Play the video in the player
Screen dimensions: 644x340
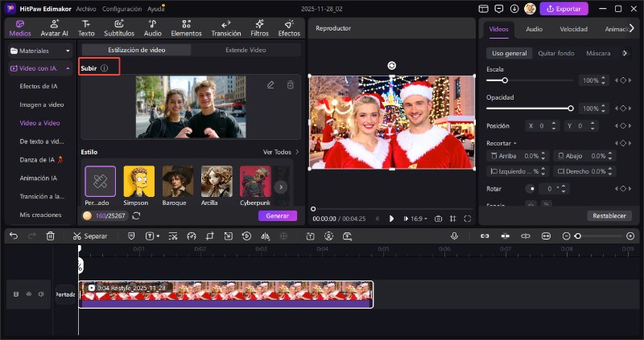tap(391, 219)
